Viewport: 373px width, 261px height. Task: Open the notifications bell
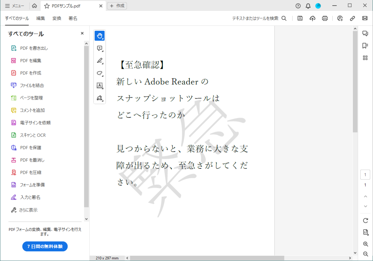308,6
